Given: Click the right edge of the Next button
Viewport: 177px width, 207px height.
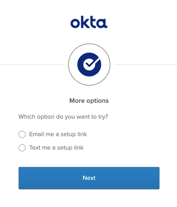Looking at the screenshot, I should point(158,178).
